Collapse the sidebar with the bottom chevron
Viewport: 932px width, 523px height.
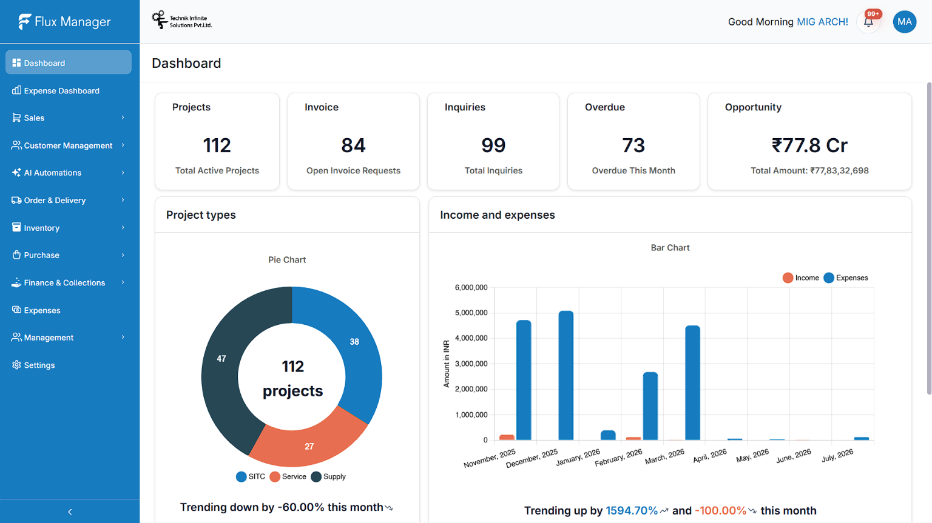click(x=70, y=512)
